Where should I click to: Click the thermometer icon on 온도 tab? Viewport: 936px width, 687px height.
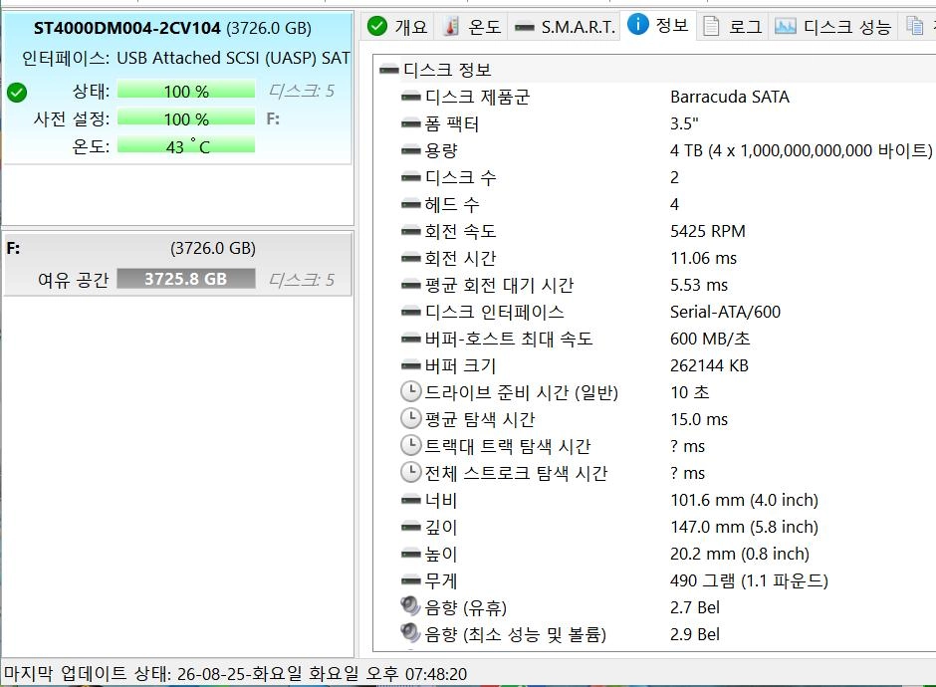point(452,26)
